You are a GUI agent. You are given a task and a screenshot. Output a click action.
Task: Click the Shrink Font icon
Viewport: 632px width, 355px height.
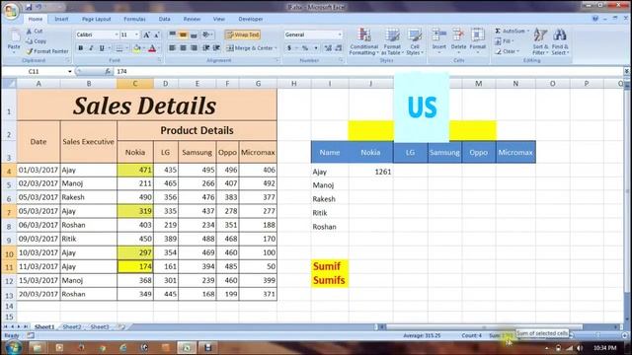click(x=157, y=35)
